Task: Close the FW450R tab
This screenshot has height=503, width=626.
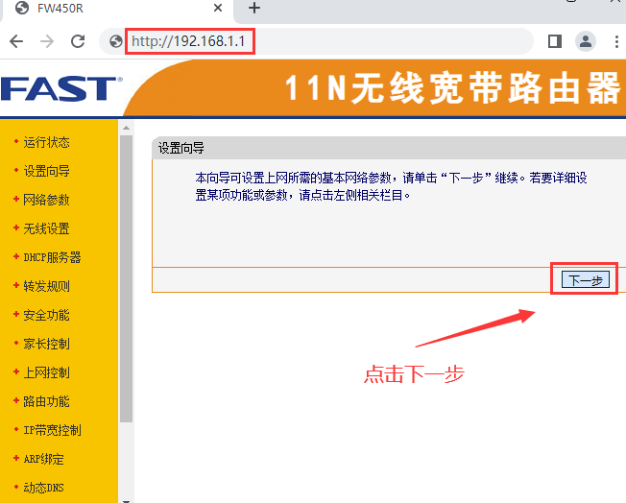Action: pos(218,8)
